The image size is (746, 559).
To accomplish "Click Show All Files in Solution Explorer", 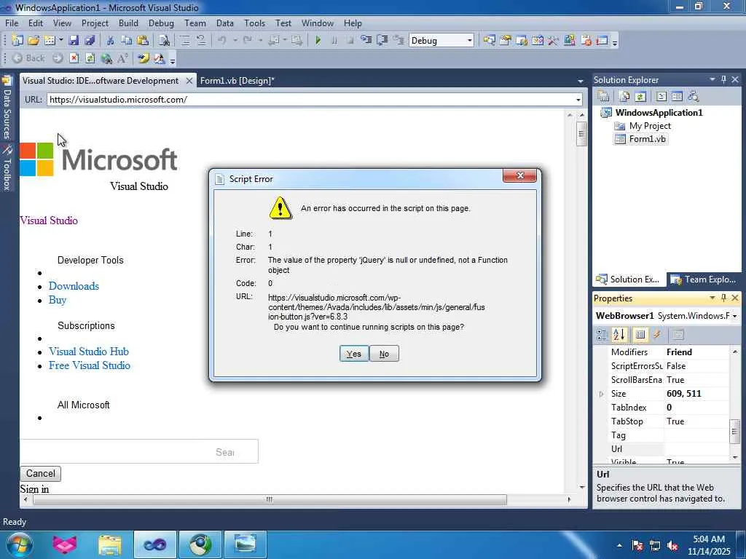I will coord(624,97).
